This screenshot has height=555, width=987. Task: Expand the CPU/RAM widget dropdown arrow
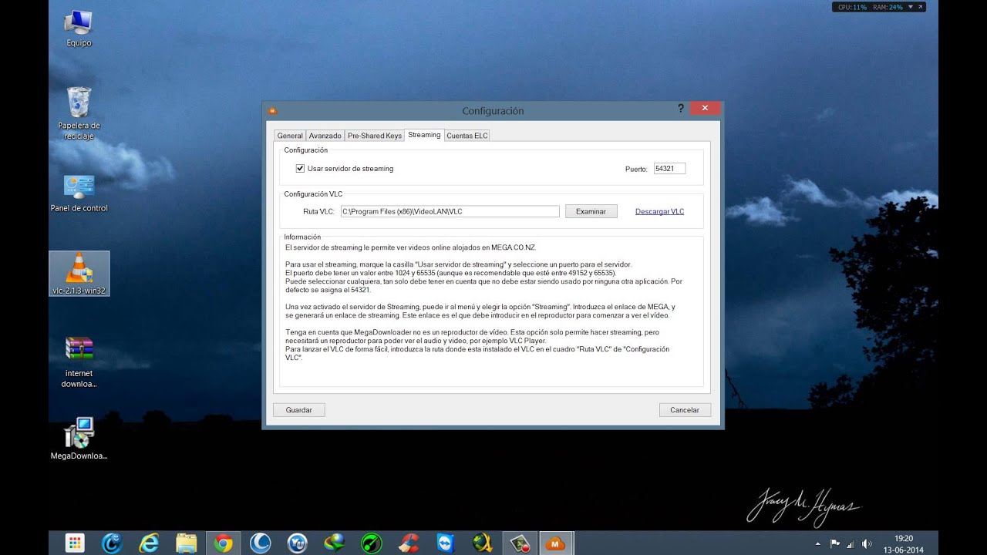[911, 7]
